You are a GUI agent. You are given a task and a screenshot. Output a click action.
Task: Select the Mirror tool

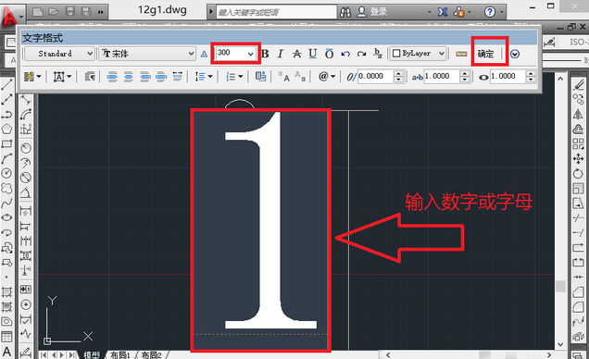579,114
